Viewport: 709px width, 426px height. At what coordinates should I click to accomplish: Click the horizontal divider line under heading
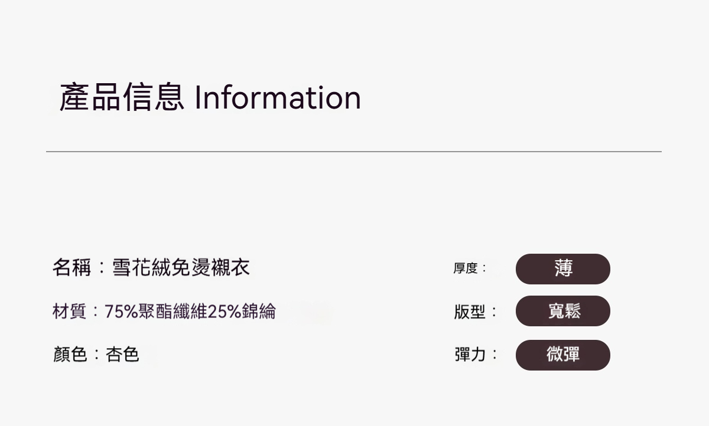point(353,152)
